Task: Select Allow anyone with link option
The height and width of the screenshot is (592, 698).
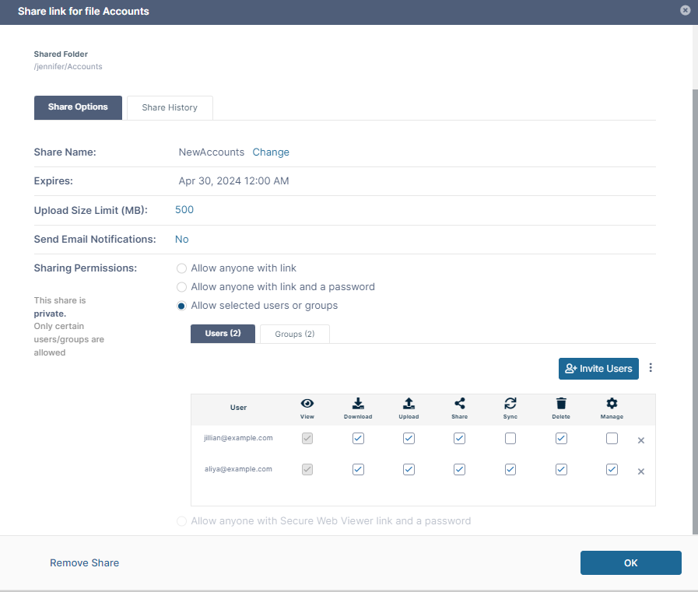Action: click(x=182, y=268)
